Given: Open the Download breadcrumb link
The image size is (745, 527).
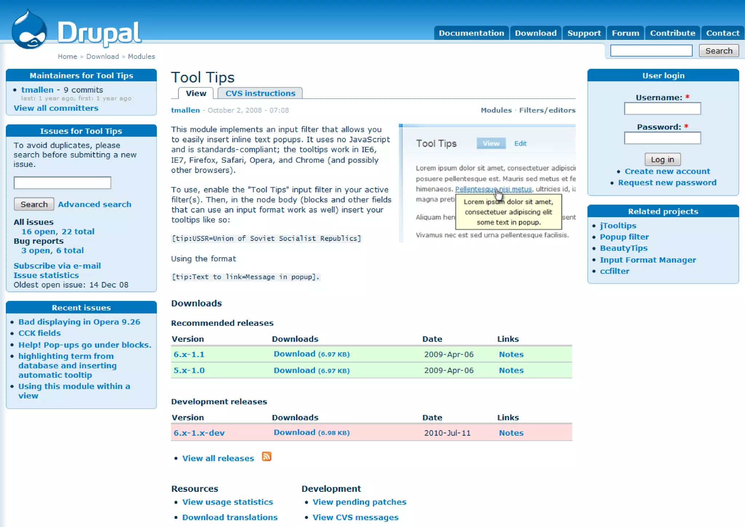Looking at the screenshot, I should pyautogui.click(x=103, y=56).
